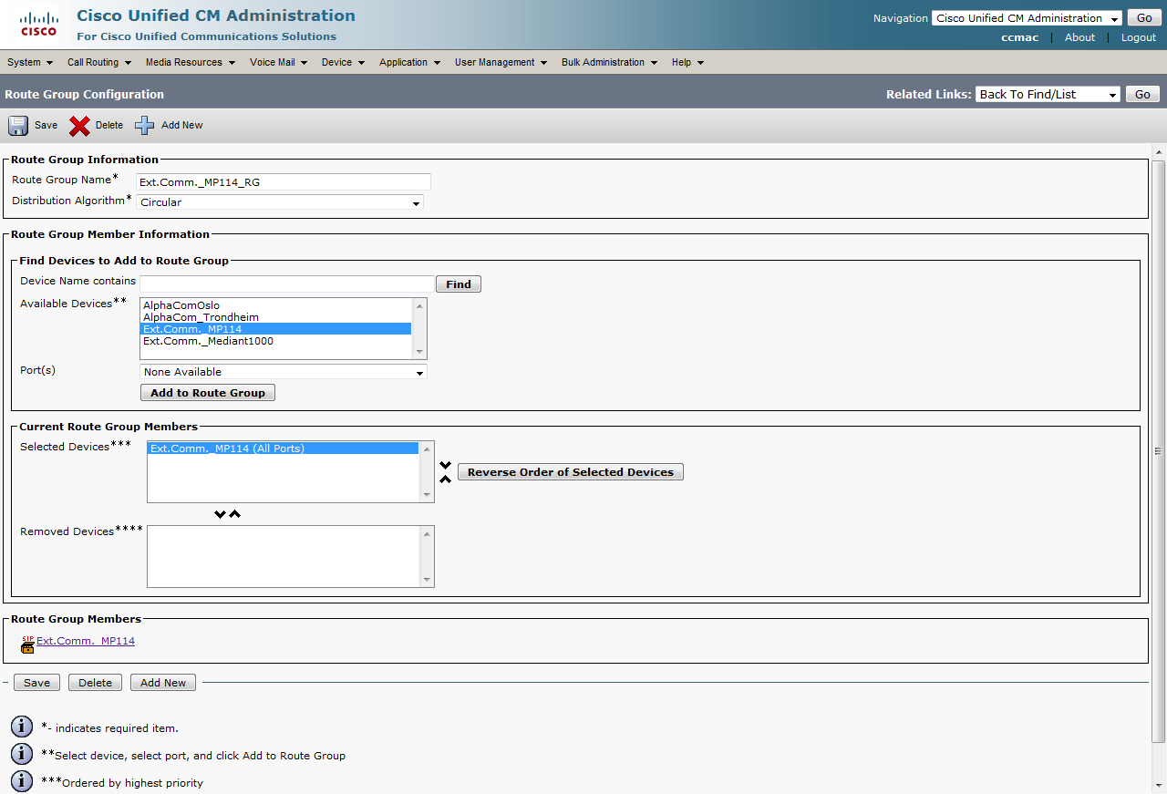This screenshot has height=794, width=1167.
Task: Open the Port(s) dropdown
Action: (283, 372)
